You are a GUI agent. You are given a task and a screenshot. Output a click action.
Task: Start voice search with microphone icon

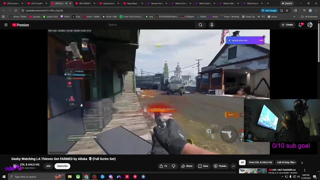pos(212,25)
